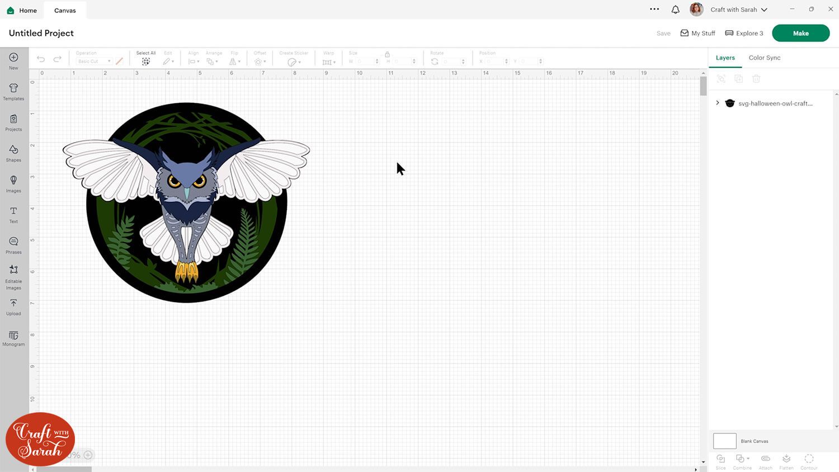The image size is (839, 472).
Task: Click the operation color swatch
Action: 119,61
